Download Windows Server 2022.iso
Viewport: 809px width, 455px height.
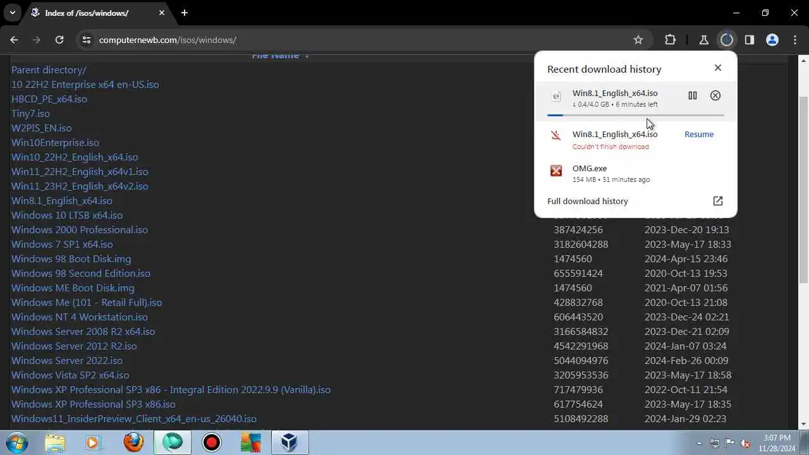pos(67,361)
